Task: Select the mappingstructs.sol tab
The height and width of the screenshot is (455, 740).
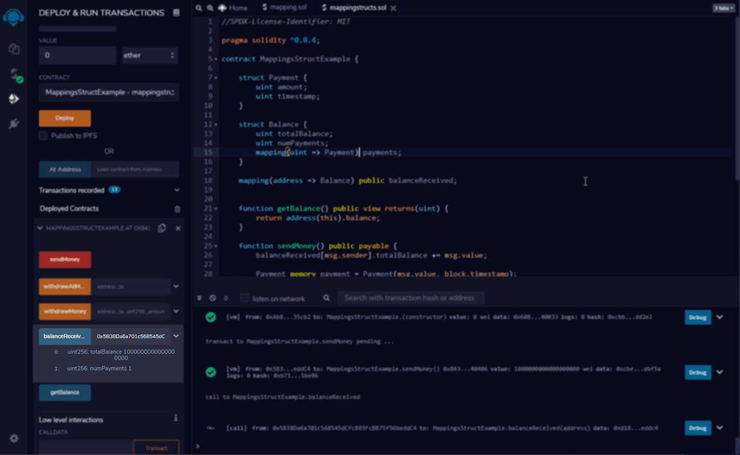Action: tap(354, 8)
